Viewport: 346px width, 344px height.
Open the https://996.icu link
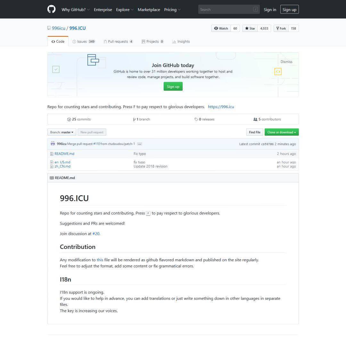point(221,107)
